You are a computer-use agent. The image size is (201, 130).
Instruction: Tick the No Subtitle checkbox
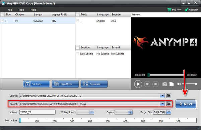click(77, 54)
